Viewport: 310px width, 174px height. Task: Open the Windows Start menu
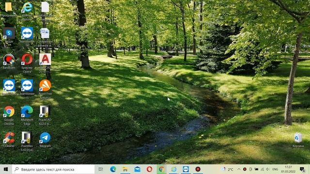click(x=6, y=169)
